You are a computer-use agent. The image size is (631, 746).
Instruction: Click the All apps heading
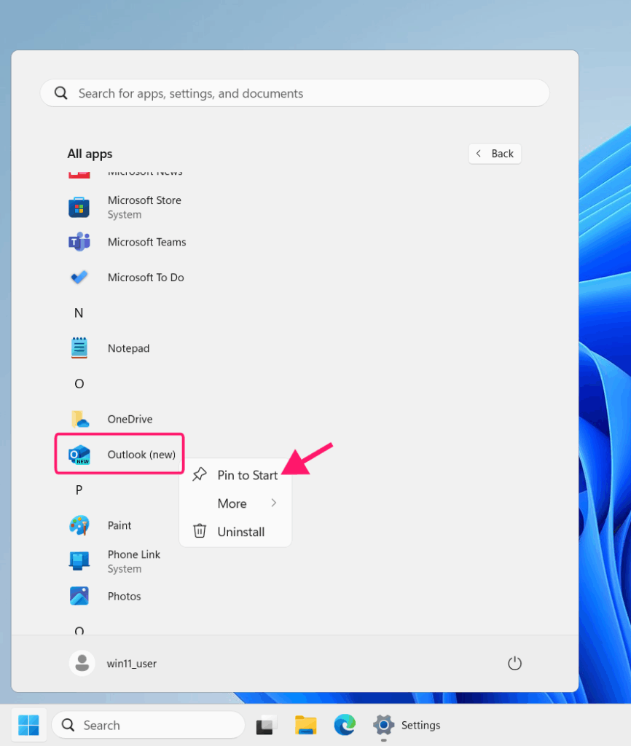90,154
